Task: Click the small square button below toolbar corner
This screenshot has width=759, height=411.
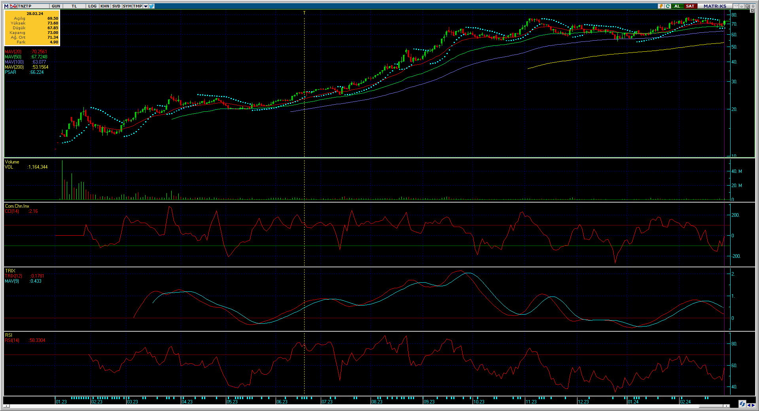Action: coord(752,10)
